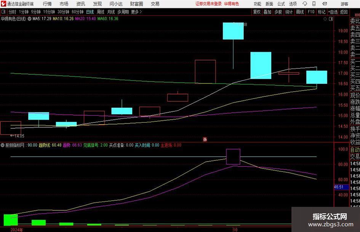This screenshot has width=360, height=232.
Task: Expand the indicator dropdown beside 股朋指标网
Action: pos(3,145)
